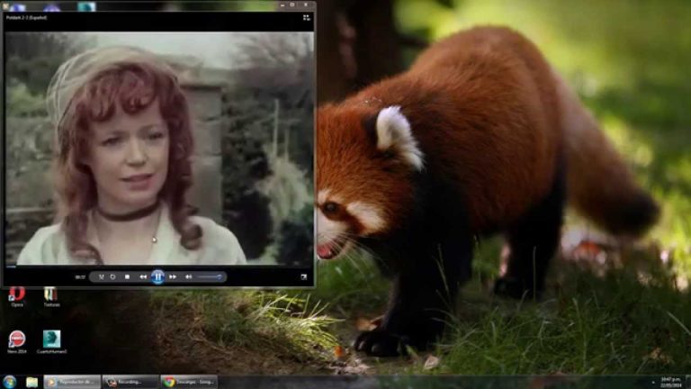Skip to previous track with rewind button
This screenshot has width=691, height=389.
(143, 276)
